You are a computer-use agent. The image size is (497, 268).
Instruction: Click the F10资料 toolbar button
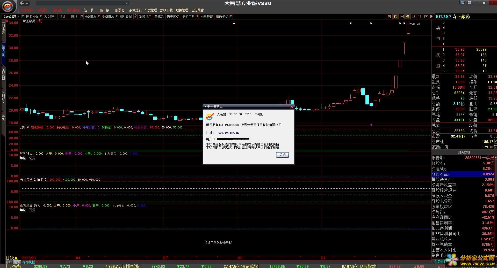(50, 17)
